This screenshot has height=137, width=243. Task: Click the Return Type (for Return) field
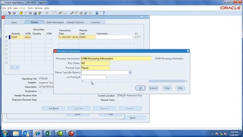pyautogui.click(x=105, y=72)
